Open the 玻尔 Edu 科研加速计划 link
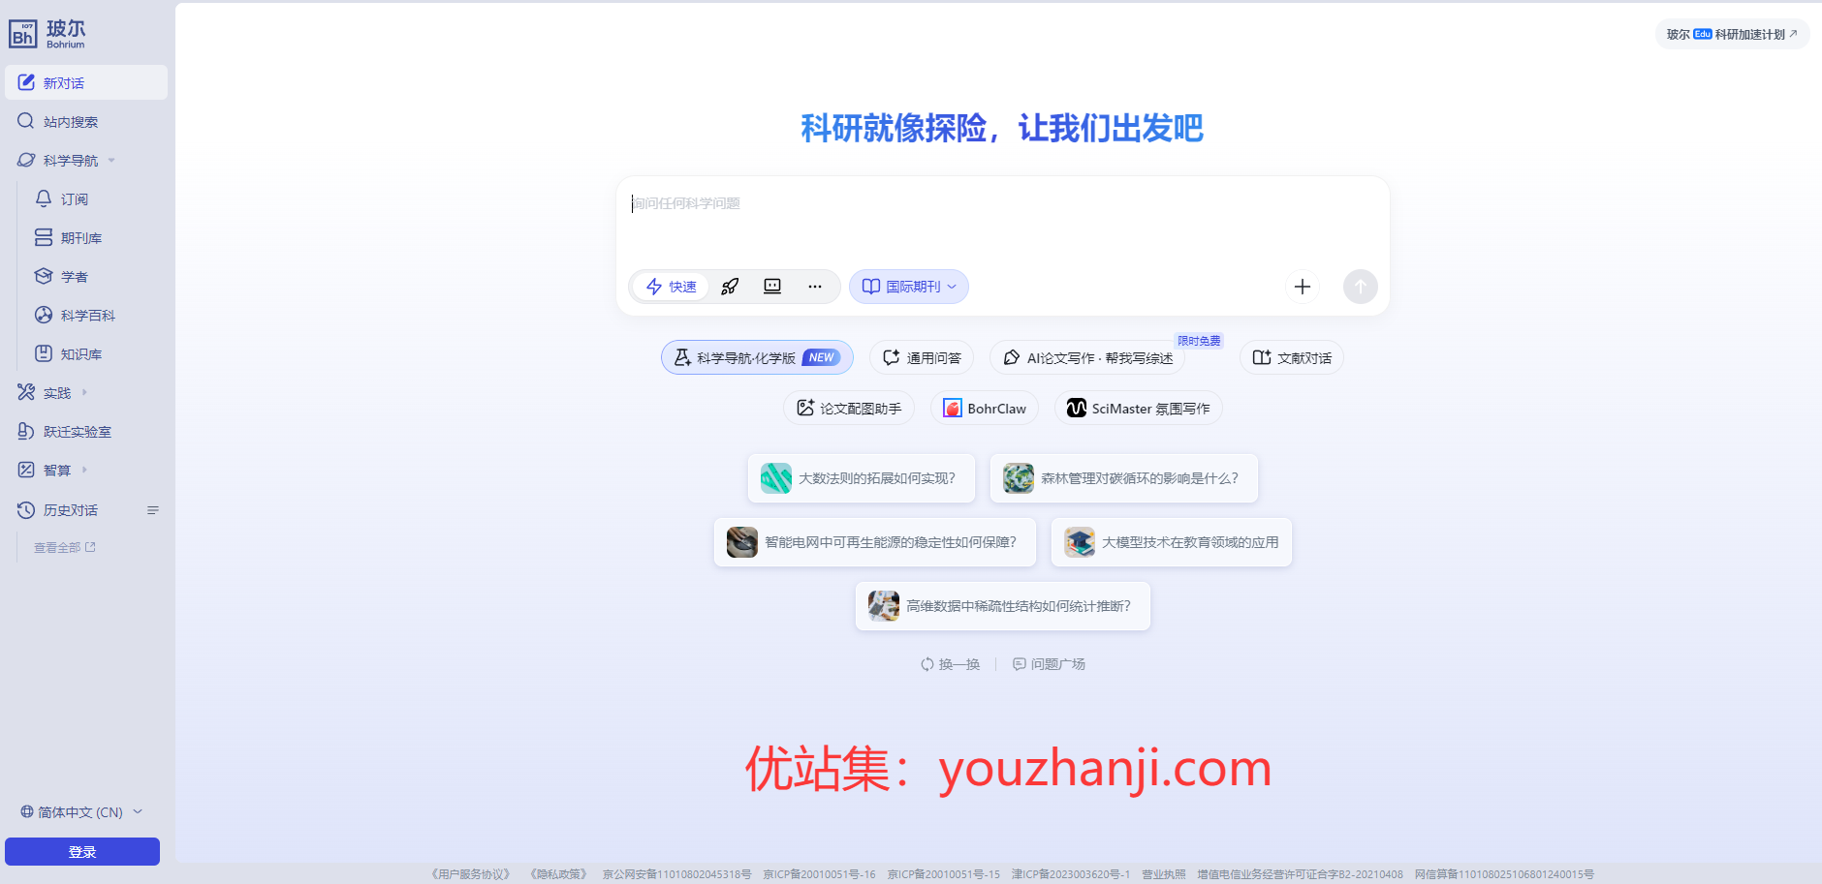The image size is (1822, 884). 1732,34
